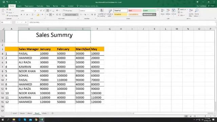Expand the cell styles gallery
Image resolution: width=217 pixels, height=122 pixels.
(158, 15)
